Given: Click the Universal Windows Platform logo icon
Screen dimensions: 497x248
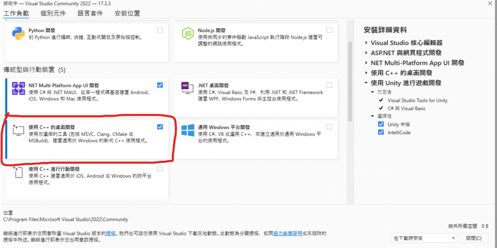Looking at the screenshot, I should coord(188,130).
